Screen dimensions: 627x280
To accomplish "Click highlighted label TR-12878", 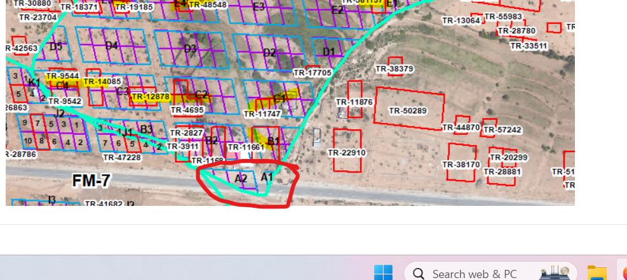I will click(151, 97).
